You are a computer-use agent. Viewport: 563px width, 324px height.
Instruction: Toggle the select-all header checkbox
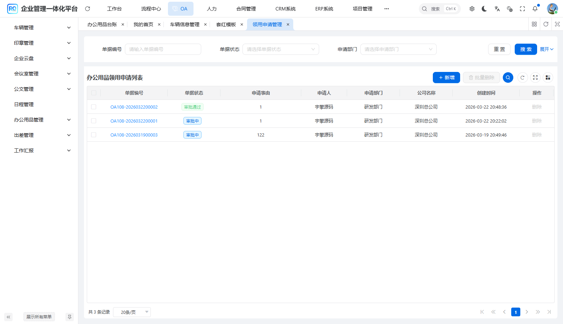coord(94,93)
